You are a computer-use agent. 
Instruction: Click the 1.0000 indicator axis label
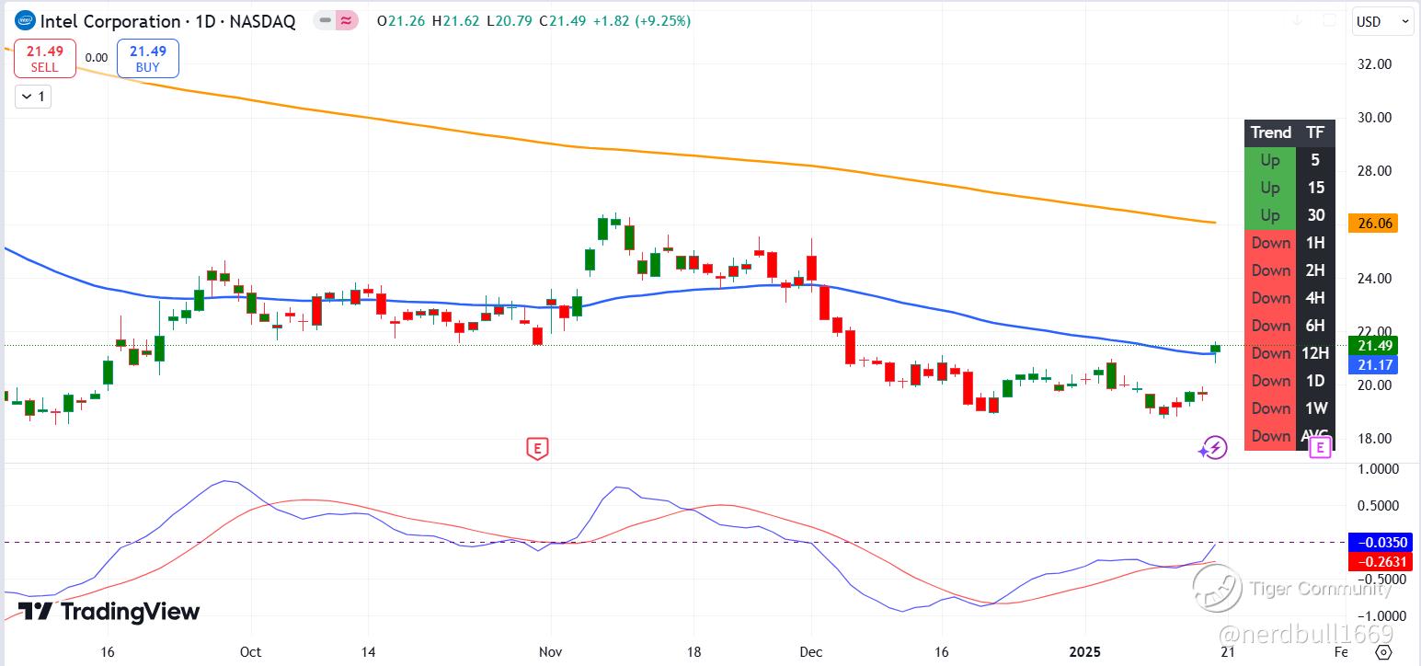point(1377,468)
